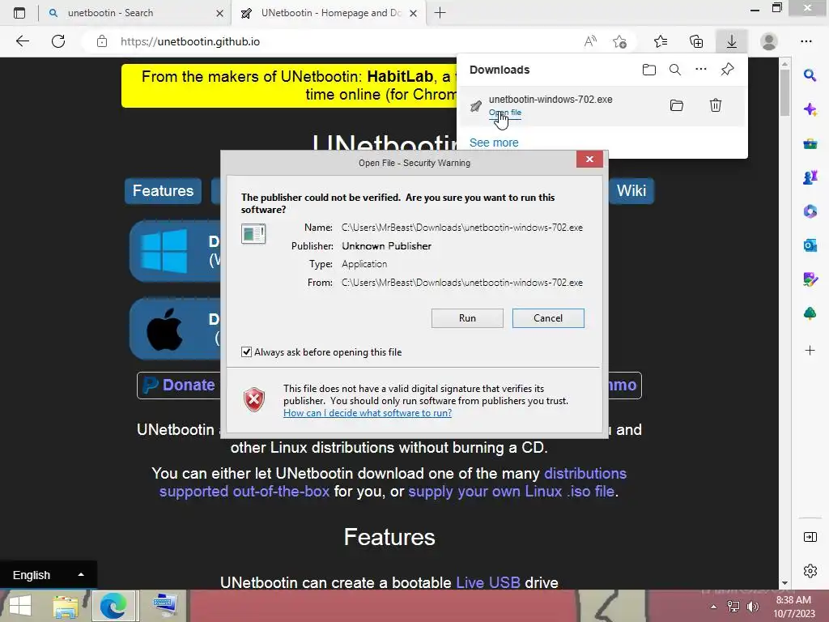The width and height of the screenshot is (829, 622).
Task: Open How can I decide what software link
Action: [368, 413]
